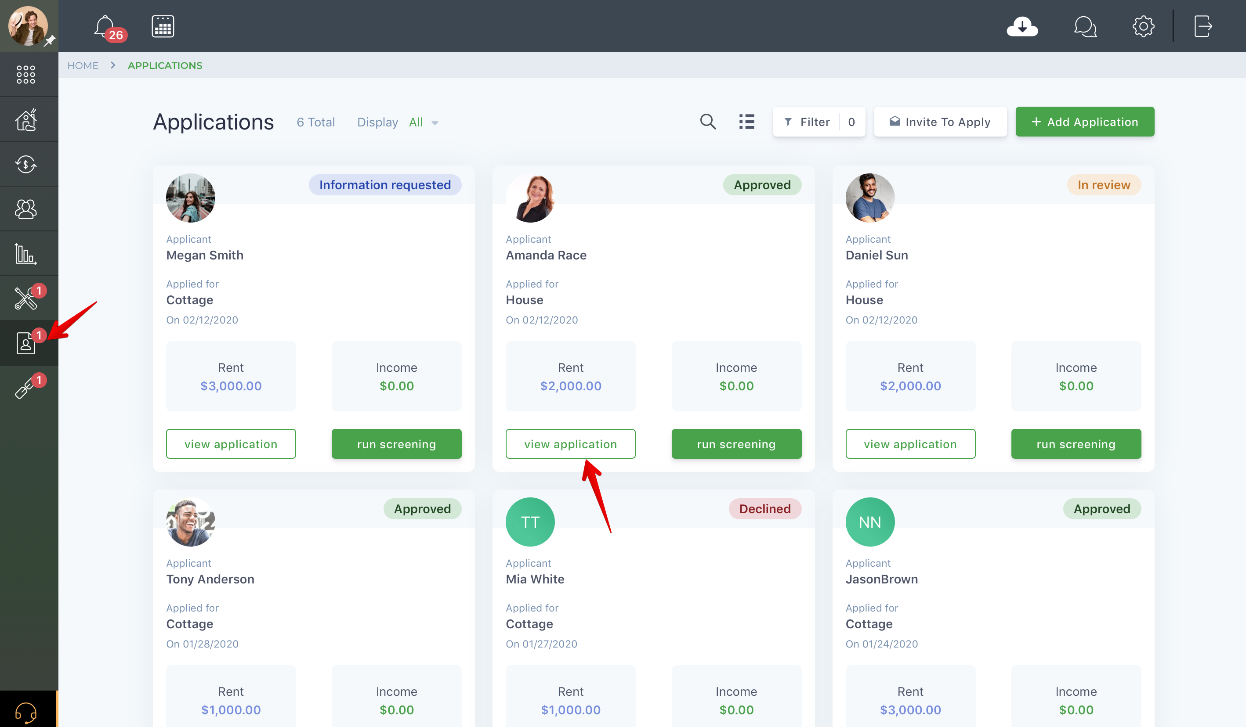Image resolution: width=1246 pixels, height=727 pixels.
Task: Click Tony Anderson's $1,000.00 rent value
Action: point(231,710)
